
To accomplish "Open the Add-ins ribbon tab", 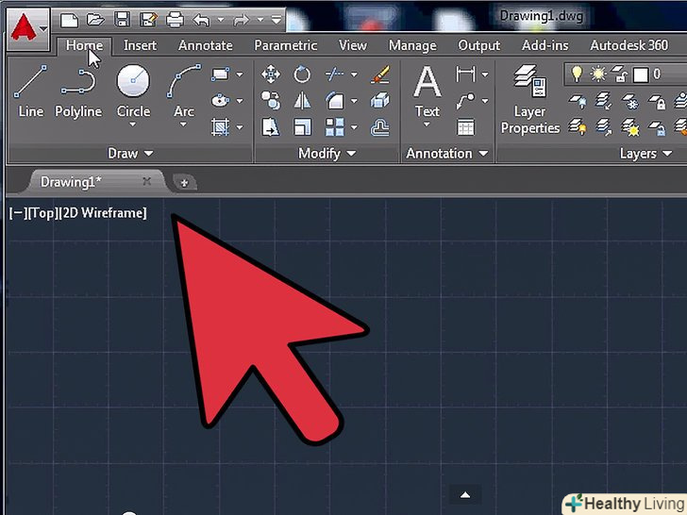I will click(545, 45).
